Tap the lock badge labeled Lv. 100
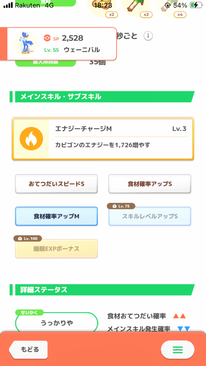Viewport: 206px width, 366px height. point(28,238)
